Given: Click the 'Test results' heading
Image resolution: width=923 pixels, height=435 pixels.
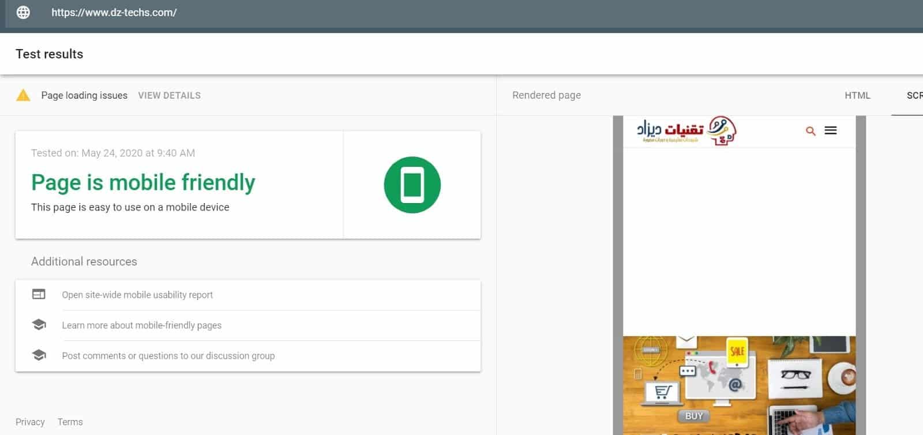Looking at the screenshot, I should pyautogui.click(x=50, y=54).
